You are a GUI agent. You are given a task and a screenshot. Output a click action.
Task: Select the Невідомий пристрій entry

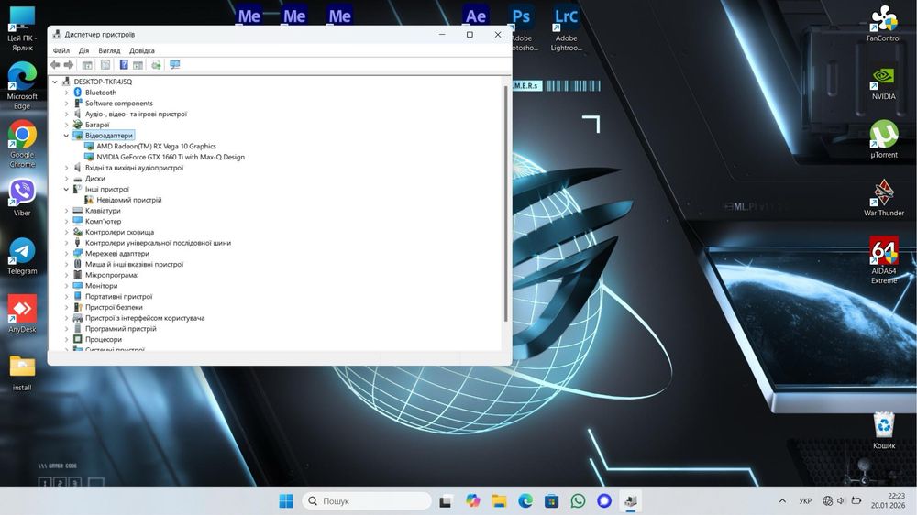128,200
